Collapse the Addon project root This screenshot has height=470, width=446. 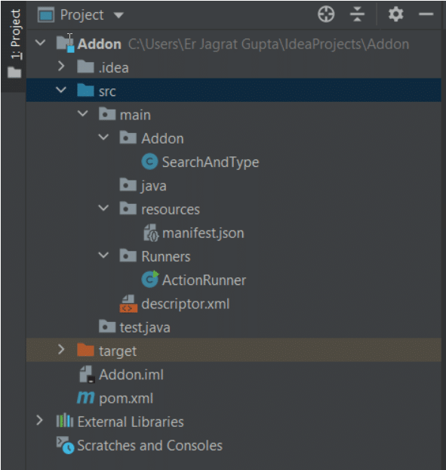[x=40, y=42]
